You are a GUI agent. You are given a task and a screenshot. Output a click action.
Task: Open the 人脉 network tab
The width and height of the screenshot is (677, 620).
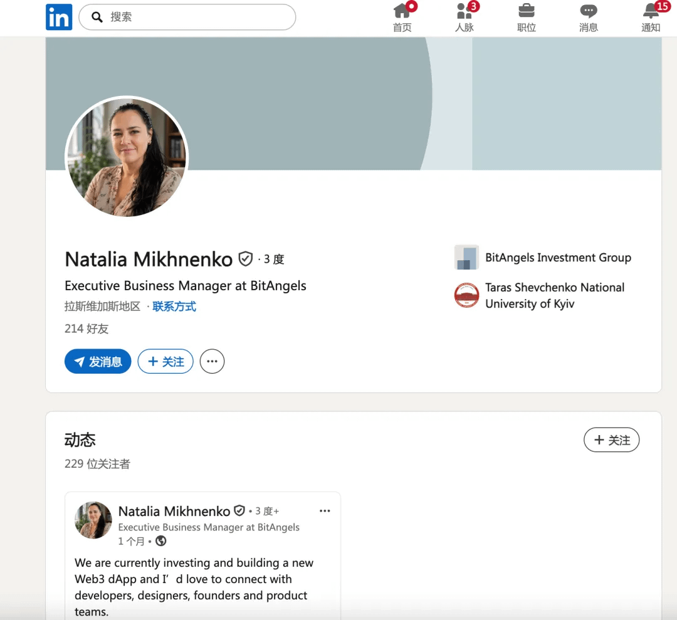pos(464,18)
